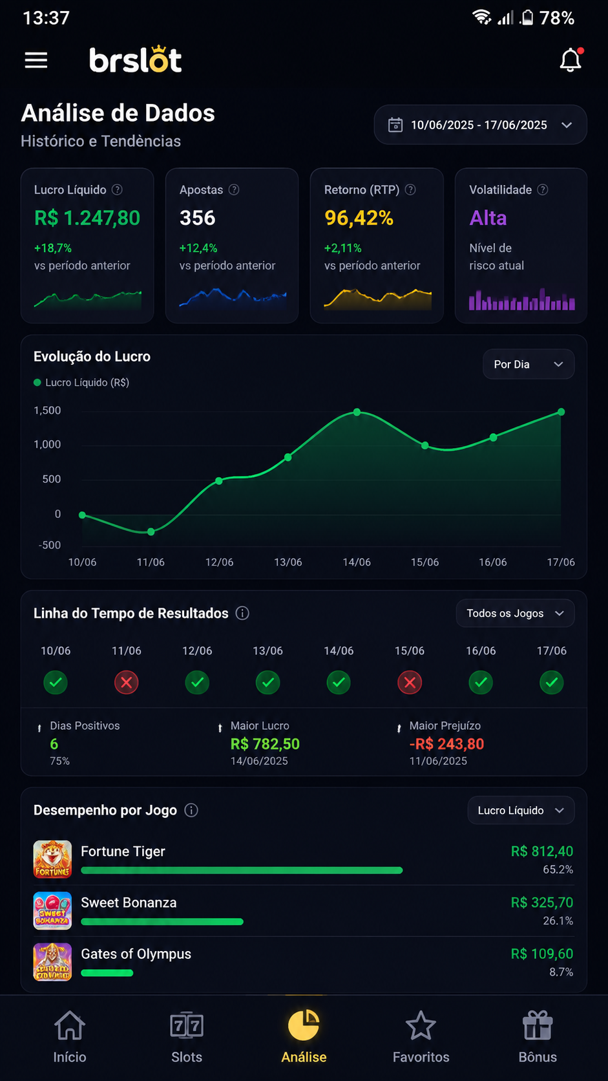Viewport: 608px width, 1081px height.
Task: Click the Wi-Fi status bar icon
Action: 482,17
